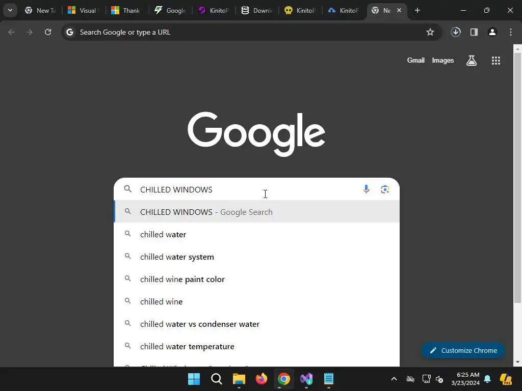Select CHILLED WINDOWS - Google Search suggestion
The image size is (522, 391).
[x=257, y=212]
